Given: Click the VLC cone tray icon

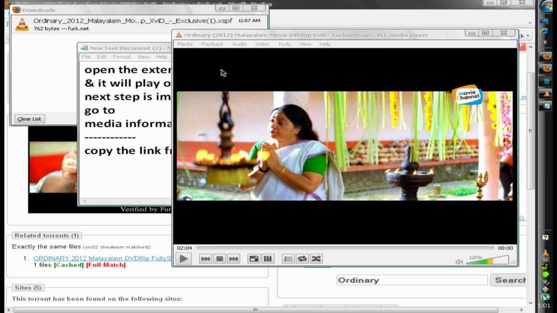Looking at the screenshot, I should click(545, 253).
